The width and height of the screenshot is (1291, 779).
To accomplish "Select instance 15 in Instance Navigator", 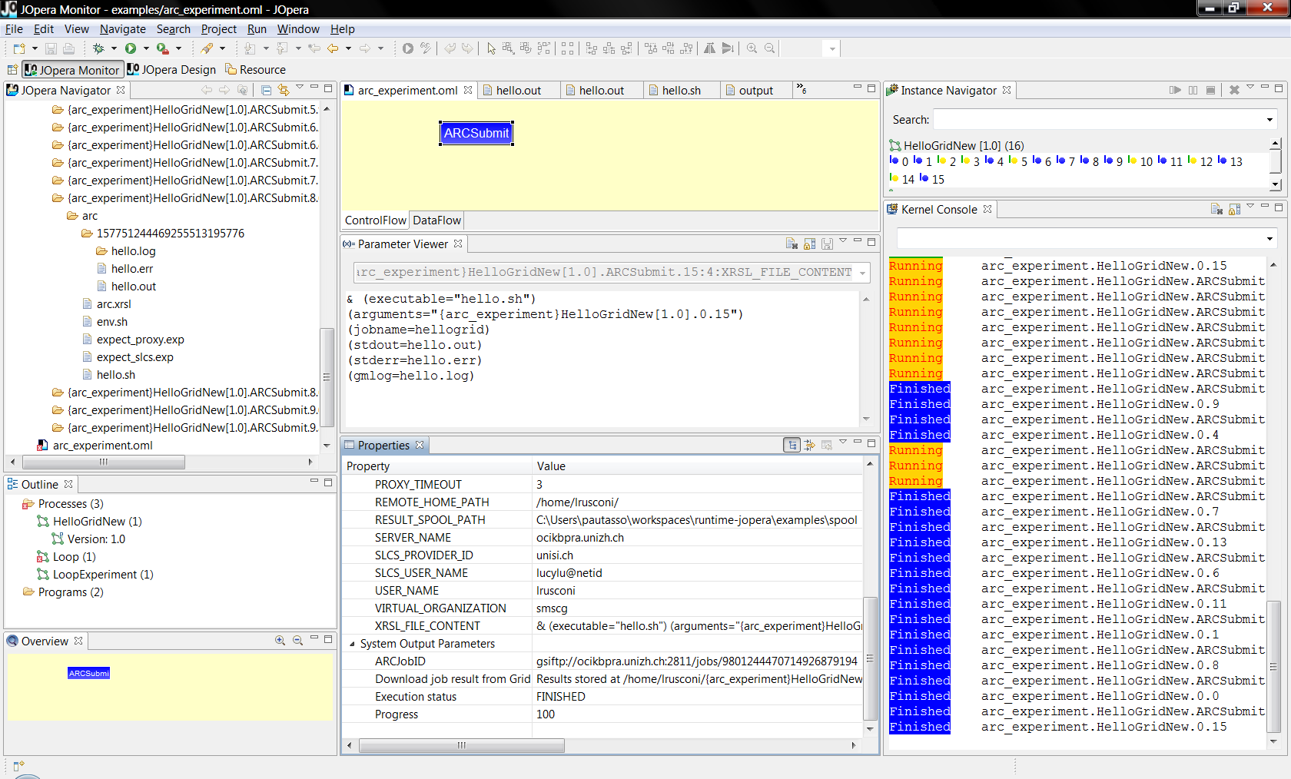I will (931, 179).
